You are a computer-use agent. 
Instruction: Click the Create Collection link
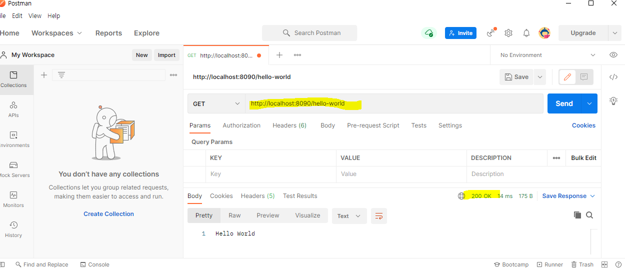pos(108,214)
